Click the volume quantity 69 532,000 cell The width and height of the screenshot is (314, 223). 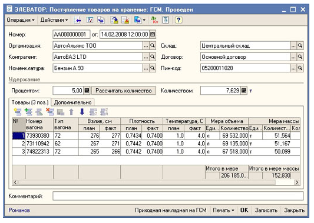[x=234, y=136]
